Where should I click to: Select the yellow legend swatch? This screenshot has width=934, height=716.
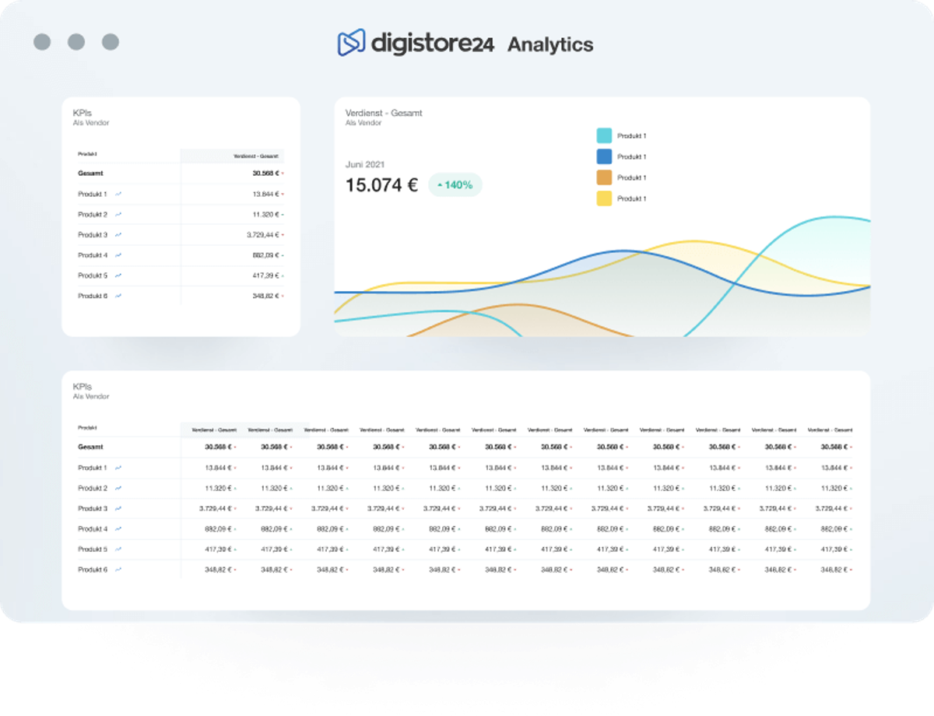604,198
